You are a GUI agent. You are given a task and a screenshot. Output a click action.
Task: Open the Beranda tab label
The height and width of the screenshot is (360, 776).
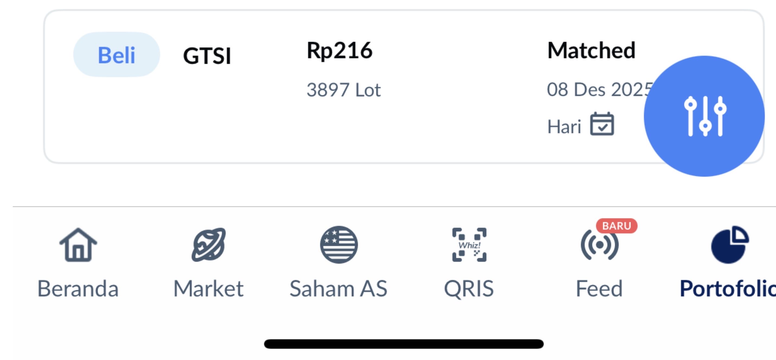[x=78, y=289]
